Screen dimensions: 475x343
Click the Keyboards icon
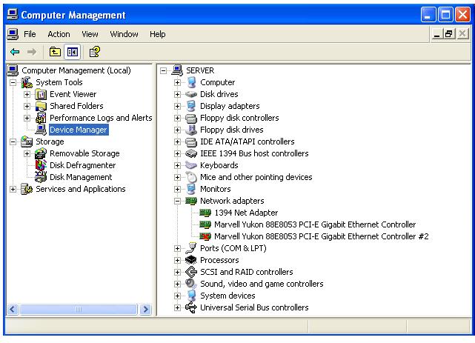pos(191,165)
